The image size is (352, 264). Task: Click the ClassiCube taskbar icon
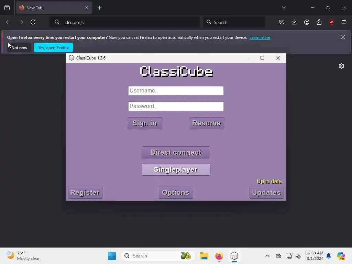click(x=234, y=256)
